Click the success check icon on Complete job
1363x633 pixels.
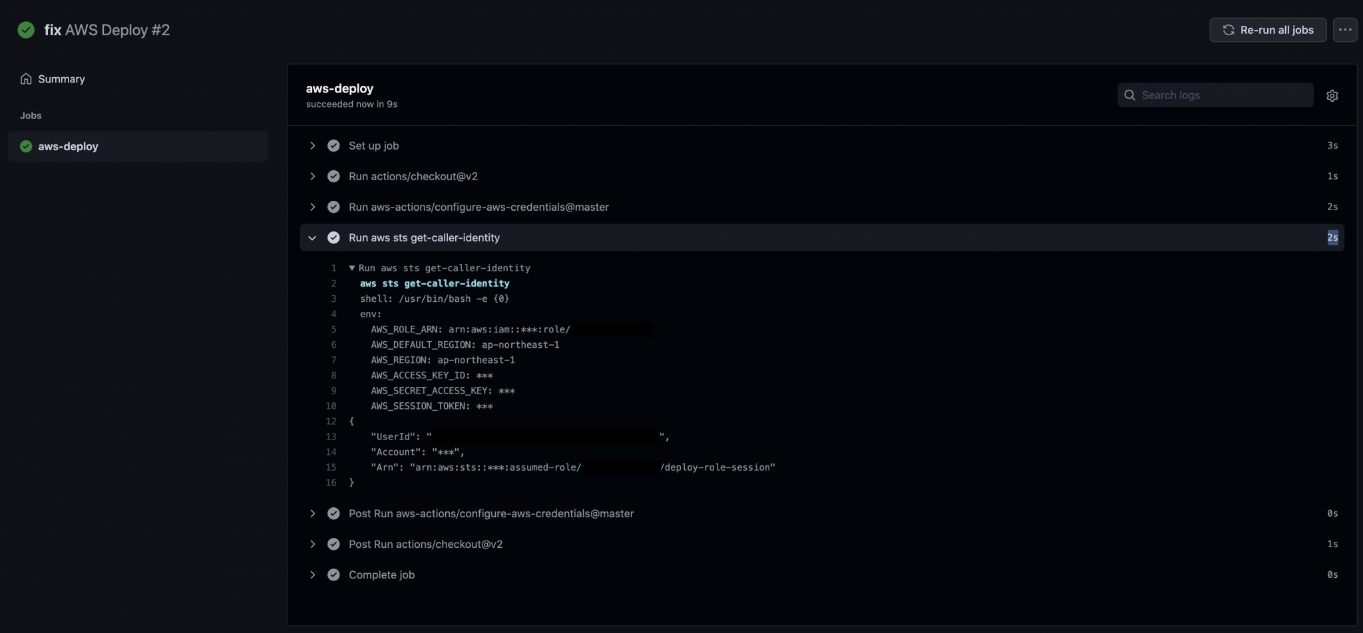[x=333, y=574]
